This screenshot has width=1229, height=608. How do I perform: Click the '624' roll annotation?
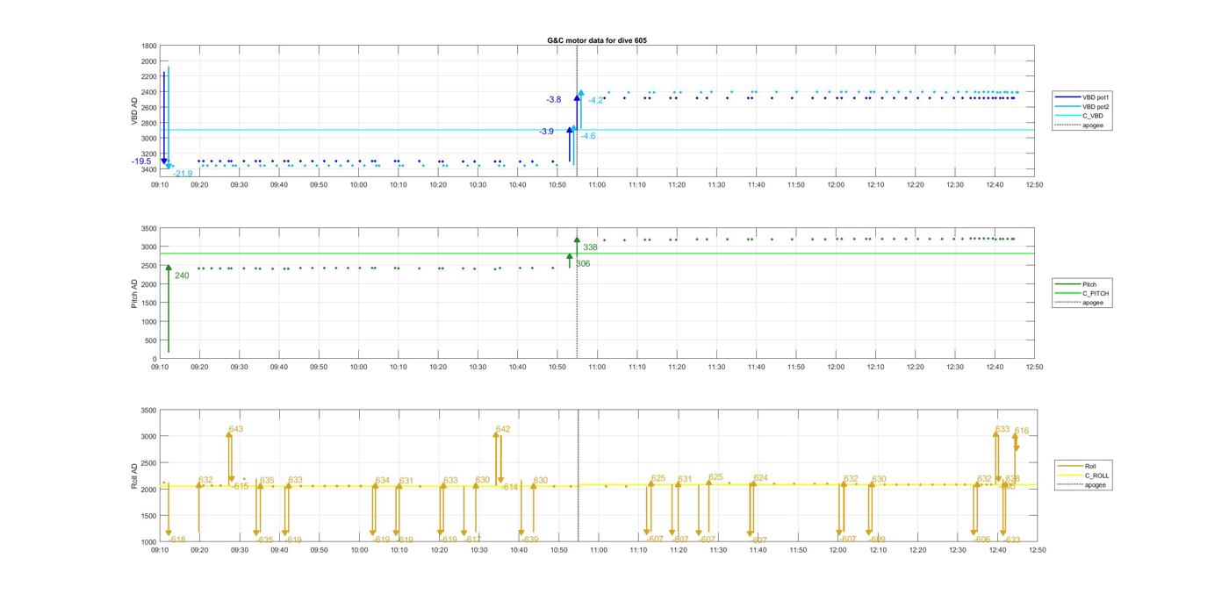click(x=761, y=479)
